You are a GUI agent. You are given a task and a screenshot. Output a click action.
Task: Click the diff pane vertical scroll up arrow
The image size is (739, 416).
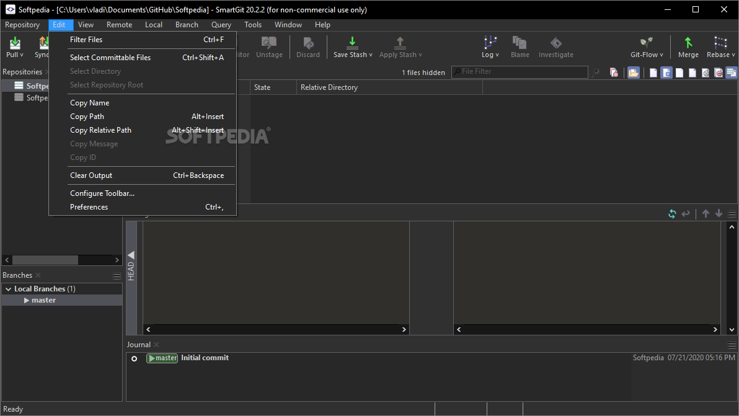732,227
